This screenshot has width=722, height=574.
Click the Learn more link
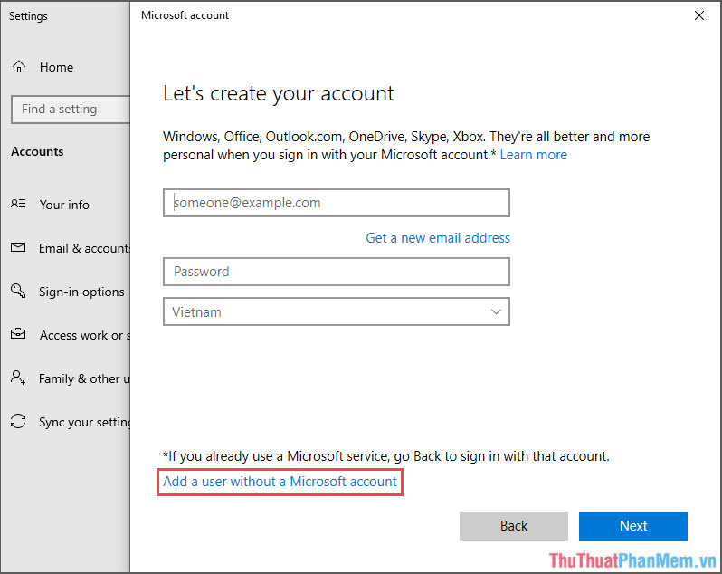tap(534, 155)
